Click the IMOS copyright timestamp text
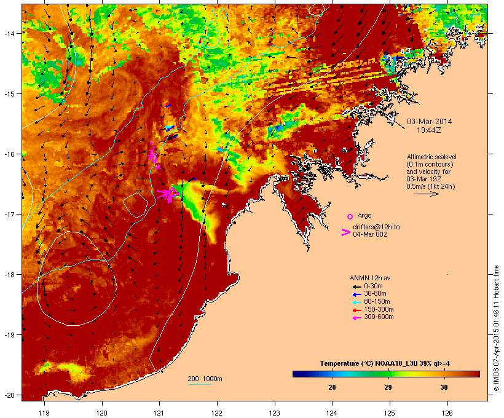Image resolution: width=504 pixels, height=418 pixels. (496, 328)
